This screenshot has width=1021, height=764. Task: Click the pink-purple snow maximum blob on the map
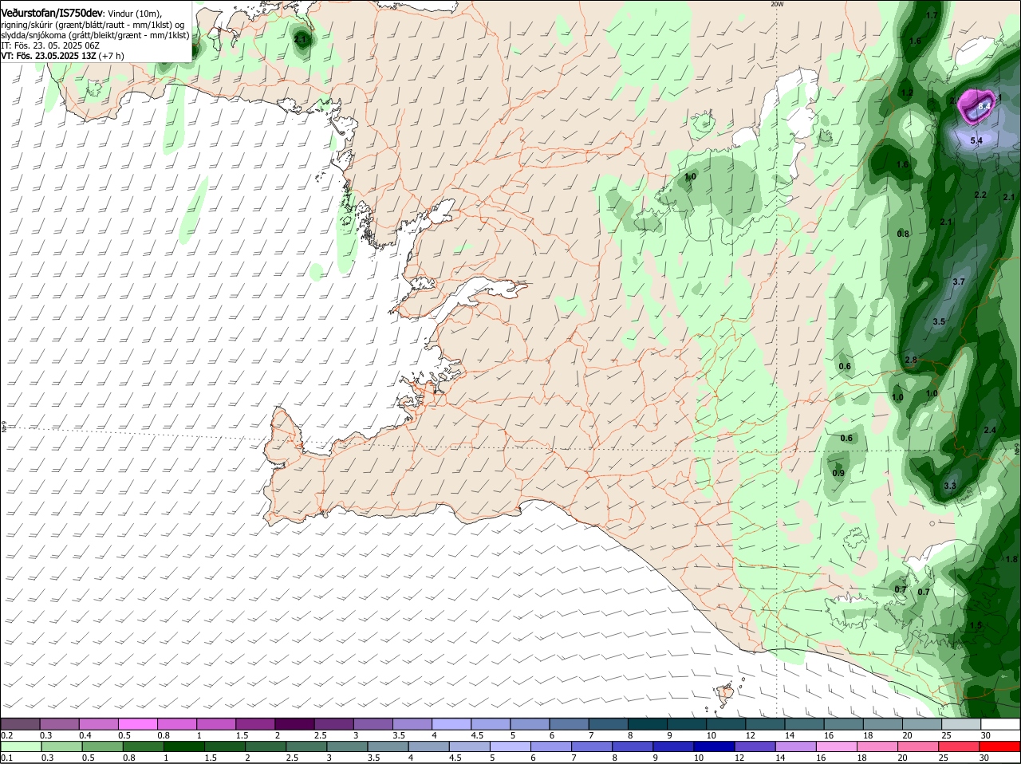[976, 105]
